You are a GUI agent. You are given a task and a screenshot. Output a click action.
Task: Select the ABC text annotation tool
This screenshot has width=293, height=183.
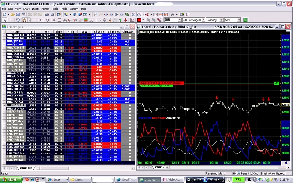point(91,20)
